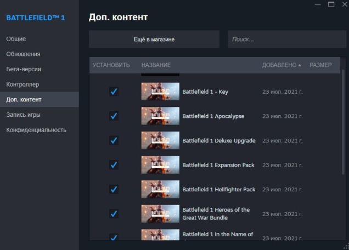
Task: Click the date on the Hellfighter Pack row
Action: (282, 190)
